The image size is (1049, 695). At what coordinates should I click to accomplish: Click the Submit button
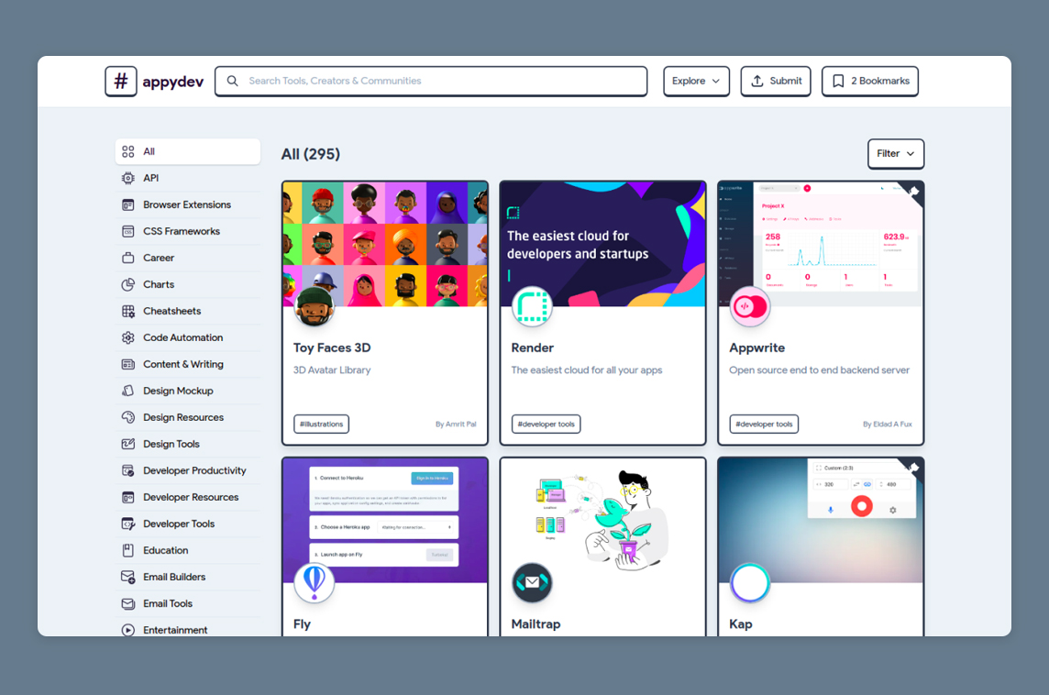click(776, 81)
